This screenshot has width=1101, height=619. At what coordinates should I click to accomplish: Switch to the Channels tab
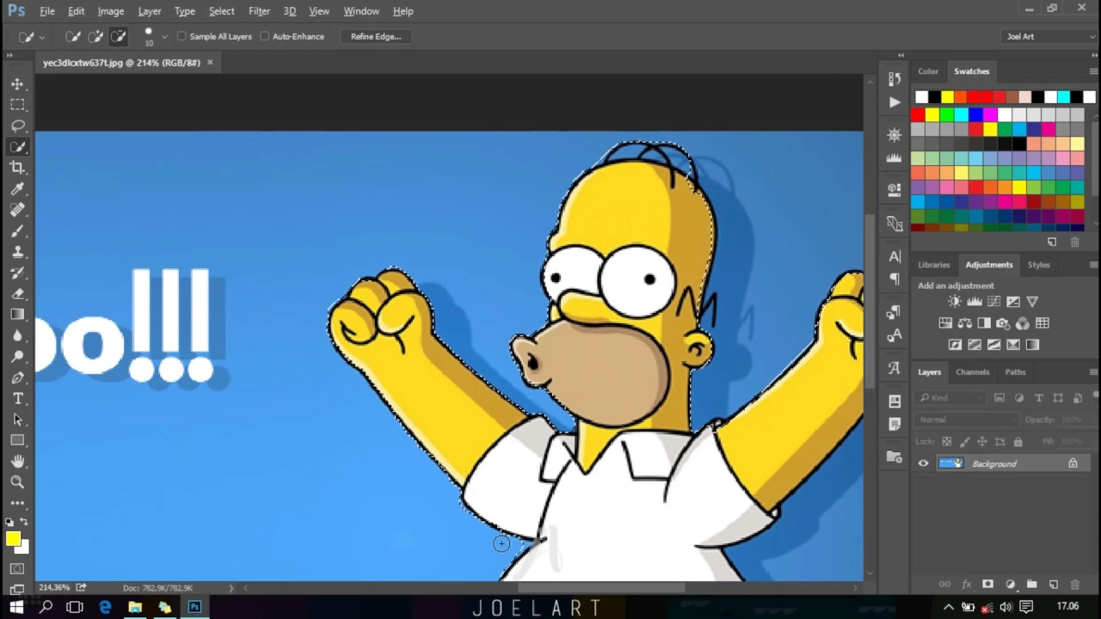tap(972, 372)
